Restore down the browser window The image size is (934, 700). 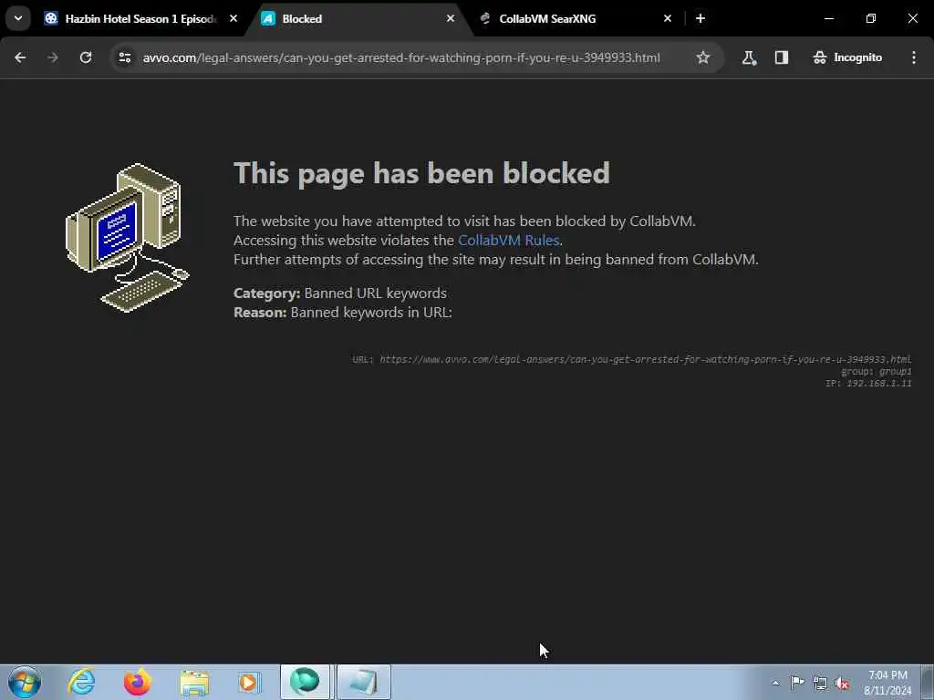(871, 18)
